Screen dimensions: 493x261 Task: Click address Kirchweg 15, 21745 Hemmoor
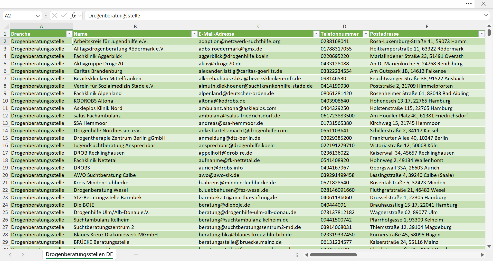tap(427, 123)
